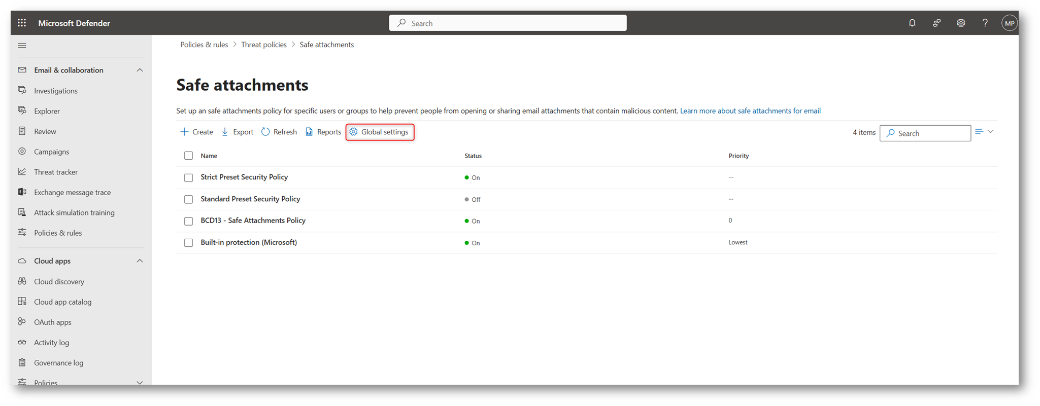Open BCD13 - Safe Attachments Policy
The image size is (1040, 406).
tap(253, 220)
